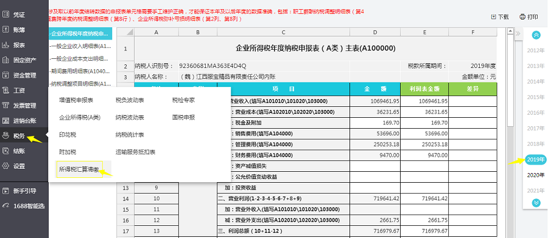Screen dimensions: 548x238
Task: Open the 固定资产 fixed assets icon
Action: click(5, 60)
